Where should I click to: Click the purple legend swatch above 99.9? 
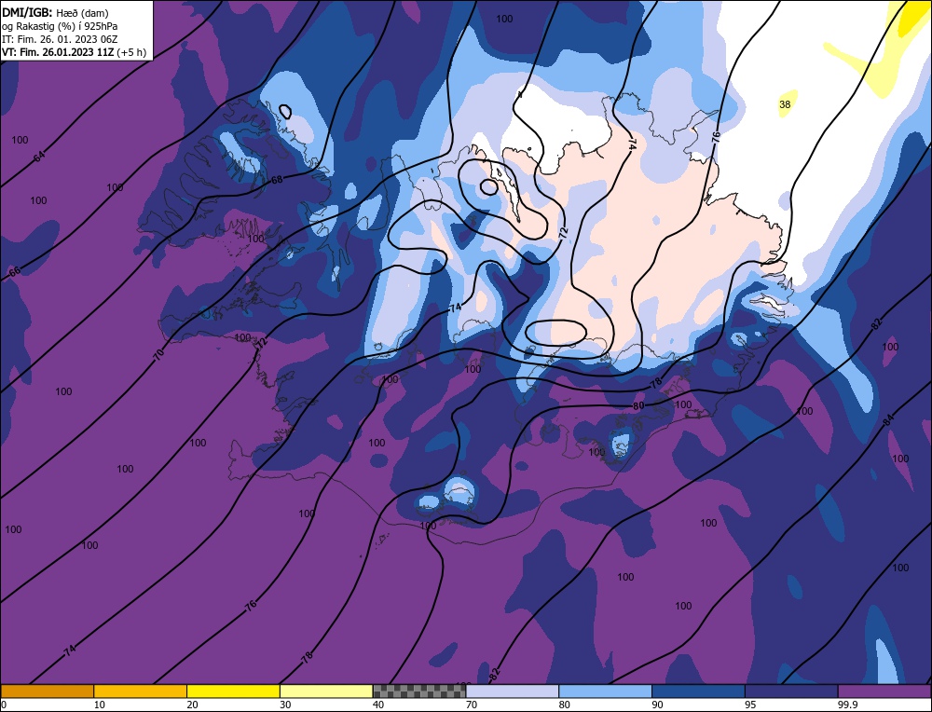pos(884,691)
